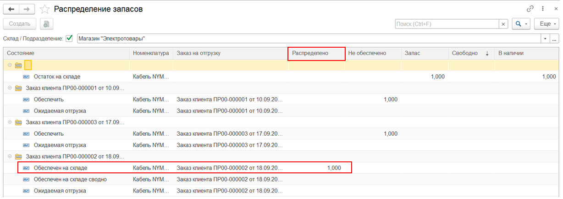
Task: Click Запас value 1,000 in Остаток row
Action: pos(437,77)
